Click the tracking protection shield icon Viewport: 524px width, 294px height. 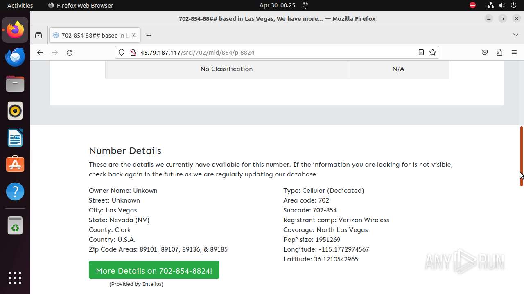pyautogui.click(x=122, y=52)
